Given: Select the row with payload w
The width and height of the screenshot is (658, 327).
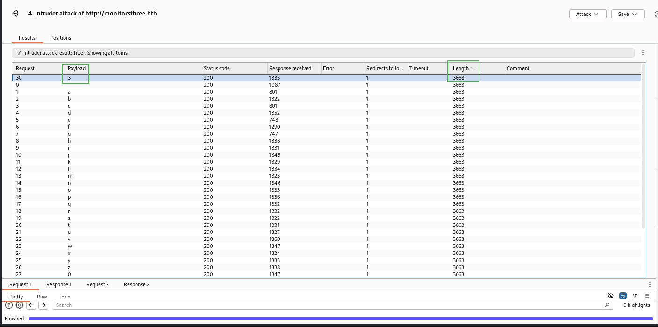Looking at the screenshot, I should pos(326,246).
